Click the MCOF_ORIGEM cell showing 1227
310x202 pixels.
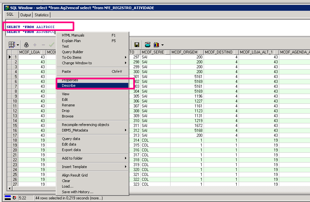tap(187, 101)
